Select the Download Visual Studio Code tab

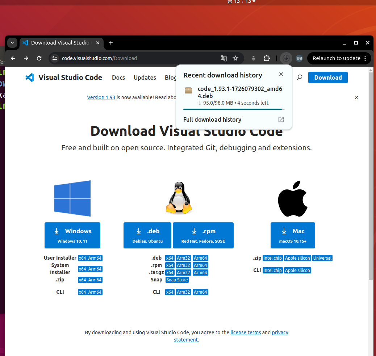[61, 43]
